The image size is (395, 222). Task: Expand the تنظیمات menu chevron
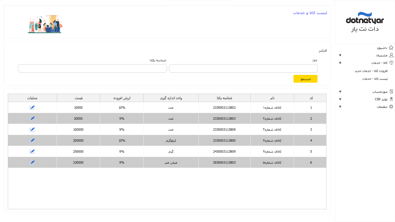(340, 107)
